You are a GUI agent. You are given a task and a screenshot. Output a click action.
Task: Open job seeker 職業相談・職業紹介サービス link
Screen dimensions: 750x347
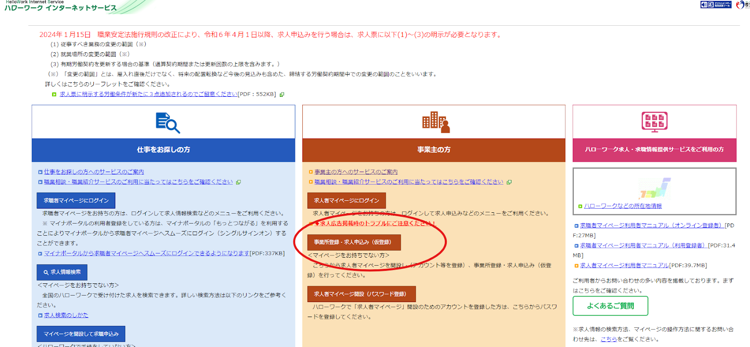(138, 182)
